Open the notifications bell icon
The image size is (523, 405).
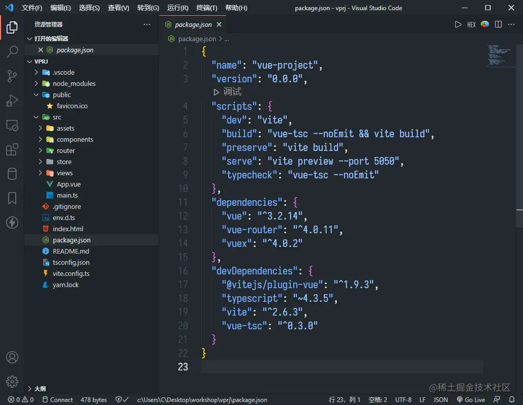512,399
